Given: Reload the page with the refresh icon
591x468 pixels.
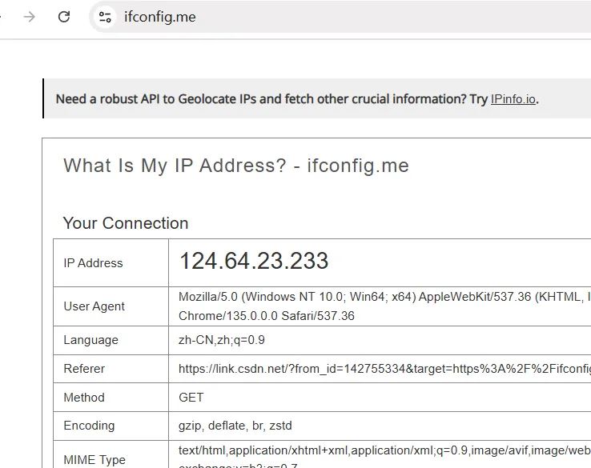Looking at the screenshot, I should click(x=64, y=17).
